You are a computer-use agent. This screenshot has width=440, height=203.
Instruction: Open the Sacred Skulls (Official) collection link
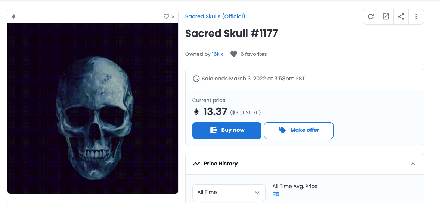click(x=215, y=16)
